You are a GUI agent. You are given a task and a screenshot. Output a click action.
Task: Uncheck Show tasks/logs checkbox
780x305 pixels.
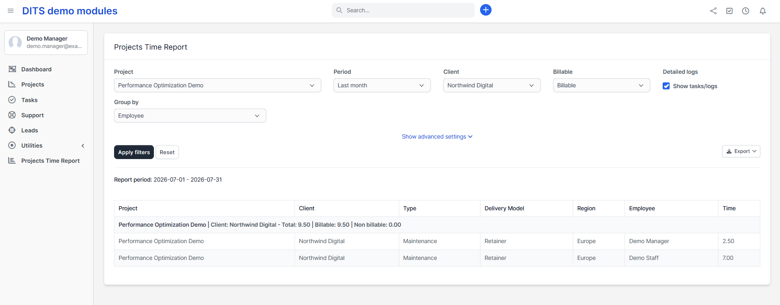pyautogui.click(x=666, y=86)
